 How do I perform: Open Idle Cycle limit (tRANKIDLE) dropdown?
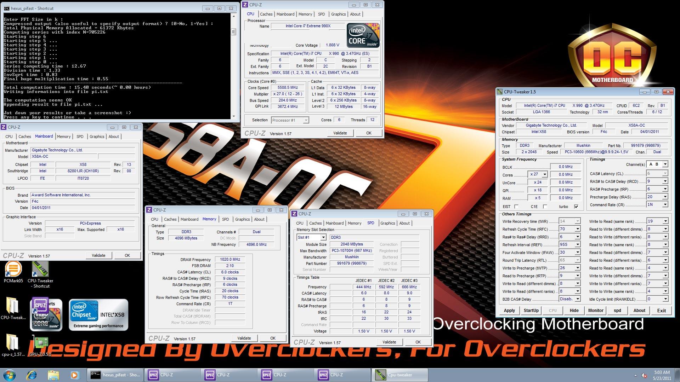pos(665,299)
